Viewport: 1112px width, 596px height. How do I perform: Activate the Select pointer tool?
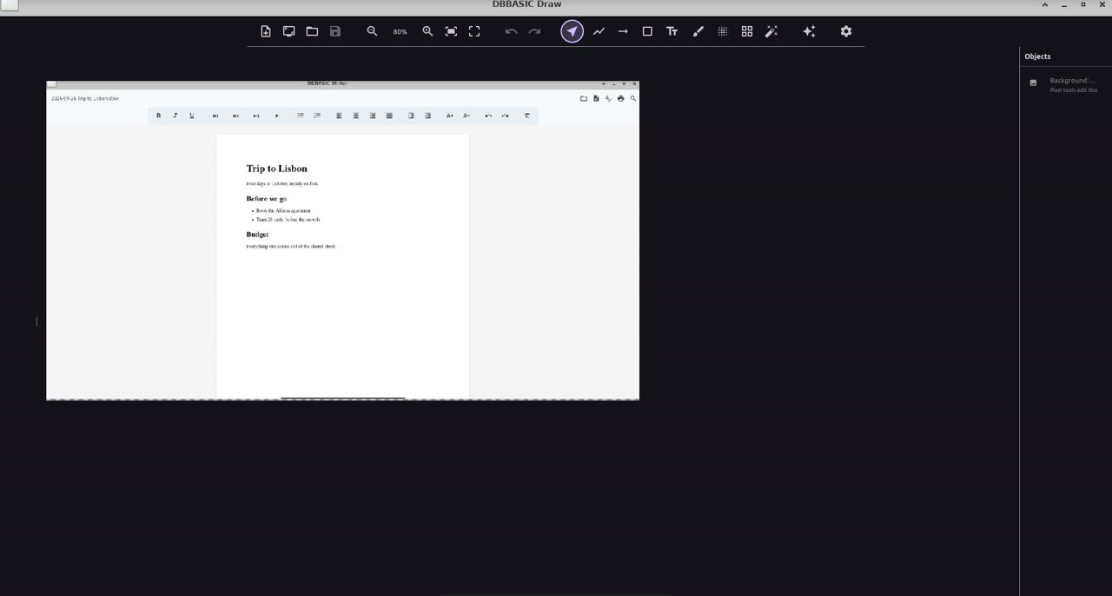point(572,31)
